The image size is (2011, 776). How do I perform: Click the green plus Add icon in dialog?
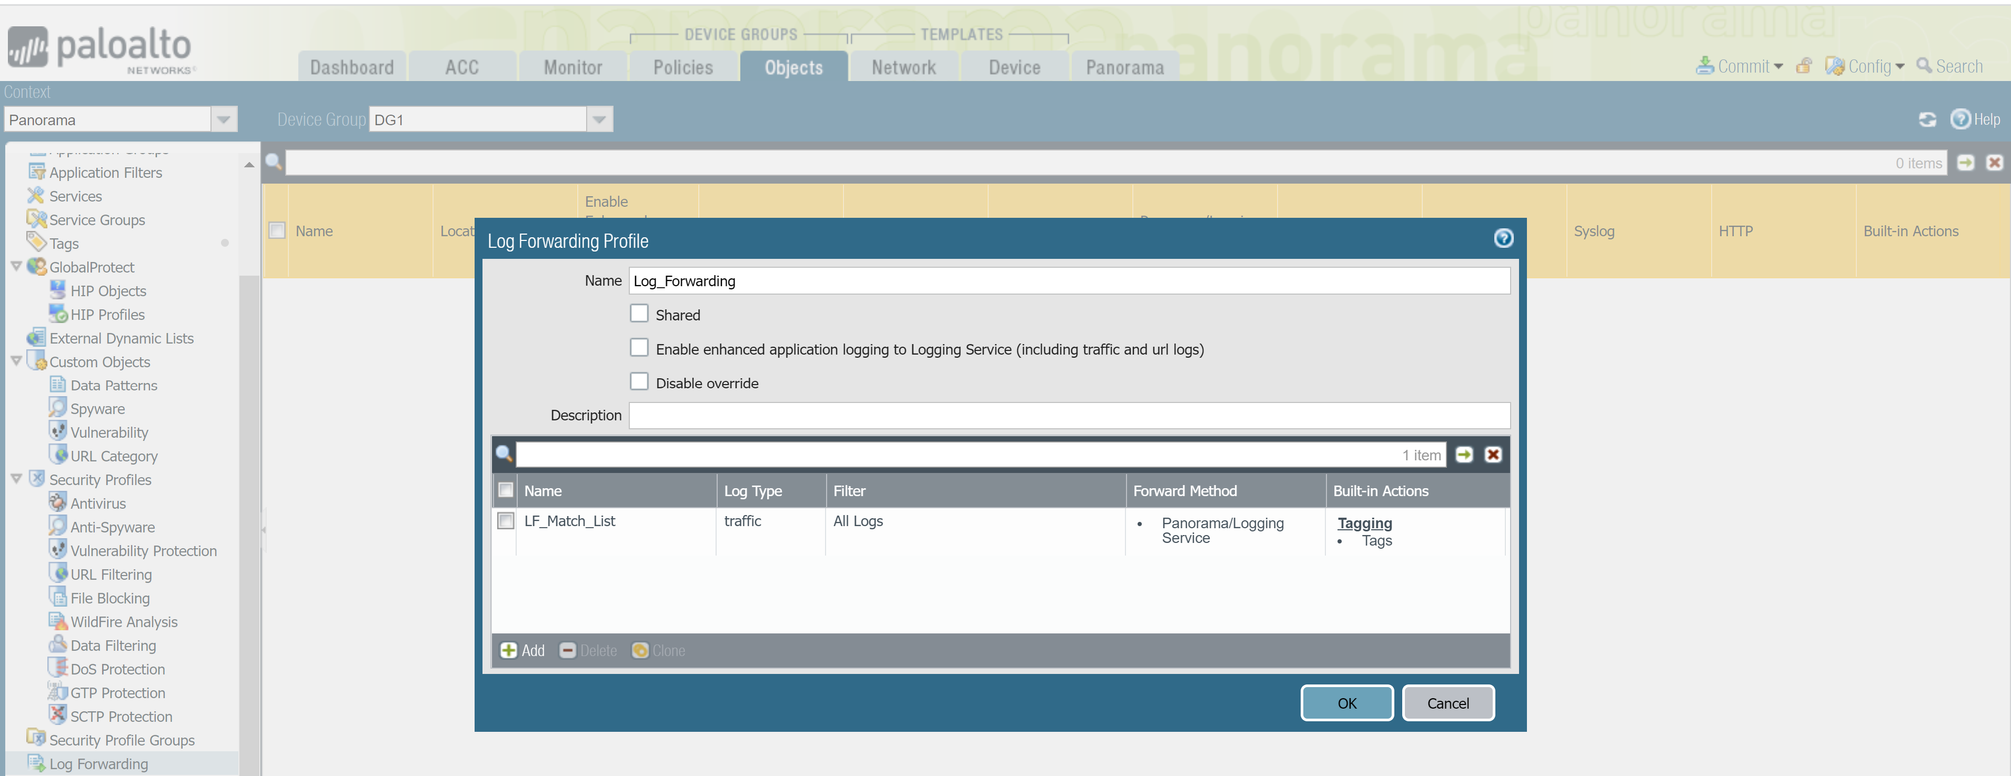click(508, 650)
